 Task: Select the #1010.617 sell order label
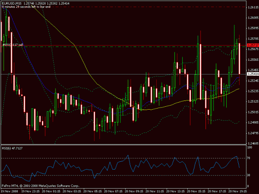13,45
